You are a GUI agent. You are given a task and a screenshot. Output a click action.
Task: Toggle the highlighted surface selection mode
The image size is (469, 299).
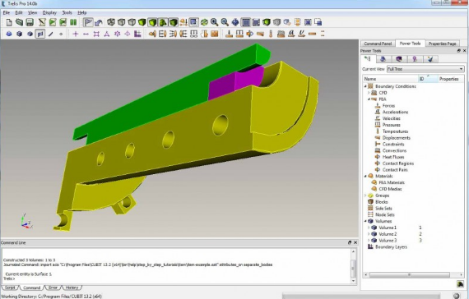[40, 34]
